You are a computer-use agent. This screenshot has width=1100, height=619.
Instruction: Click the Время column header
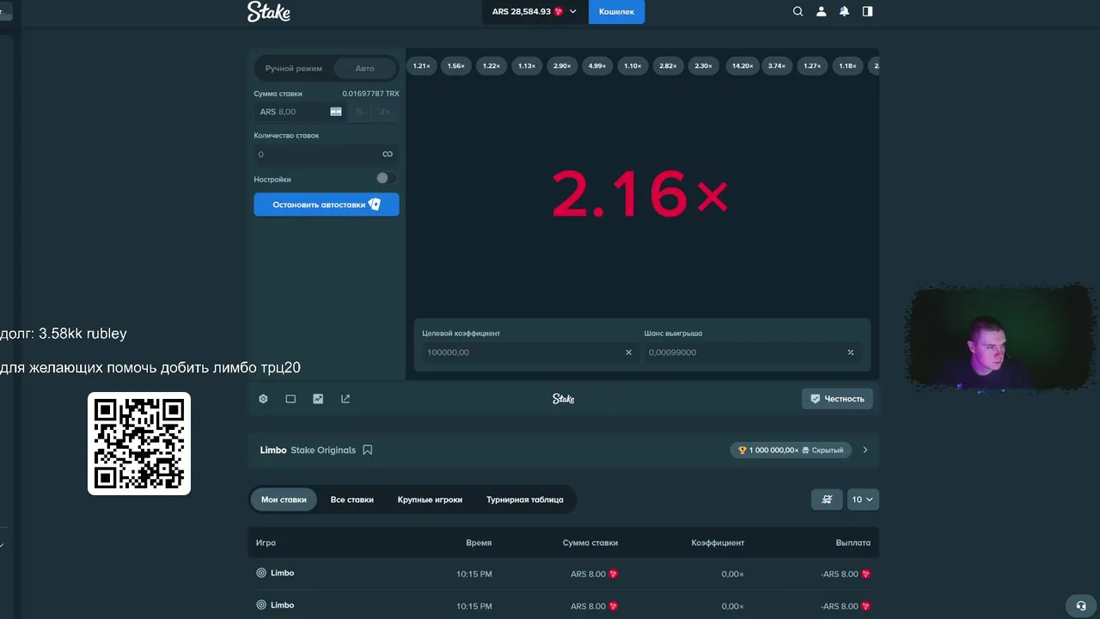pyautogui.click(x=479, y=543)
